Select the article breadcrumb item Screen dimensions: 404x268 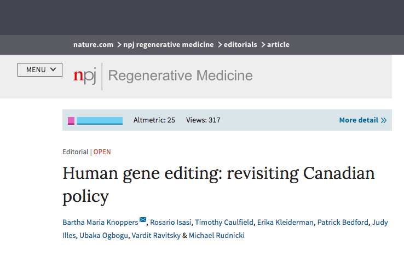(278, 44)
